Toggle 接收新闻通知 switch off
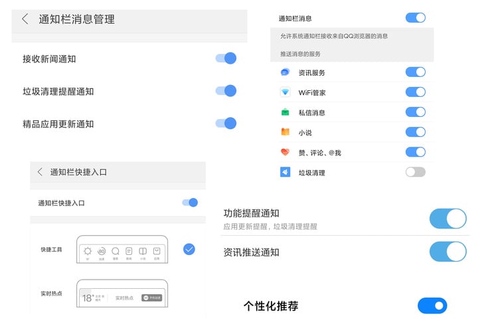Image resolution: width=478 pixels, height=336 pixels. click(226, 58)
